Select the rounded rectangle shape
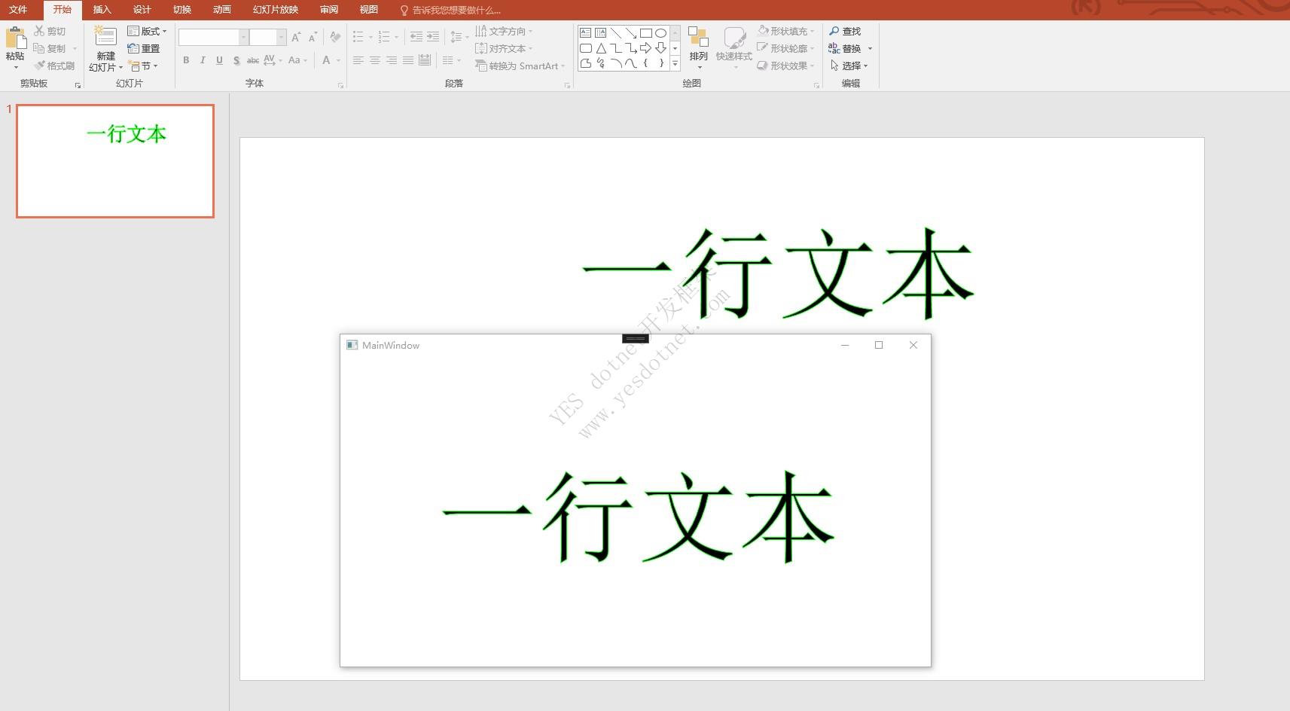Image resolution: width=1290 pixels, height=711 pixels. click(586, 48)
